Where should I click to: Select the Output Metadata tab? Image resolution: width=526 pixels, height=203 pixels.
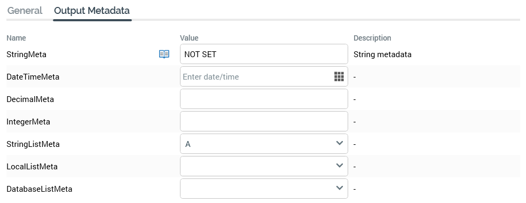tap(92, 11)
